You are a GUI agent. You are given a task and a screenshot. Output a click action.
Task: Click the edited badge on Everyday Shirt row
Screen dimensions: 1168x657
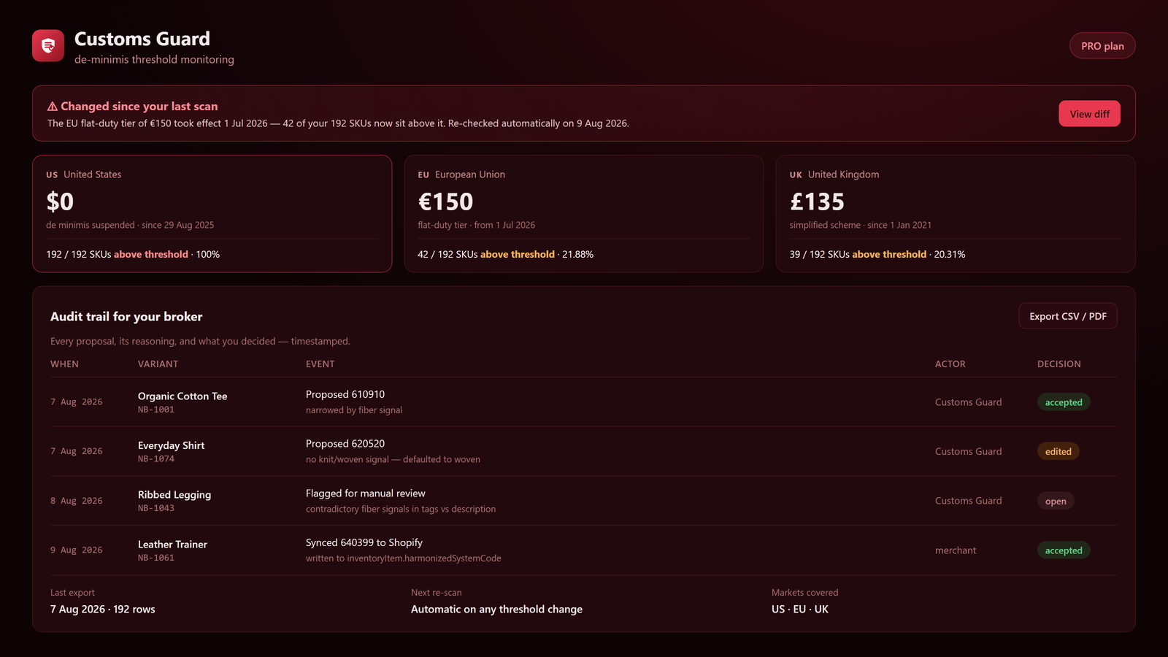pos(1058,452)
